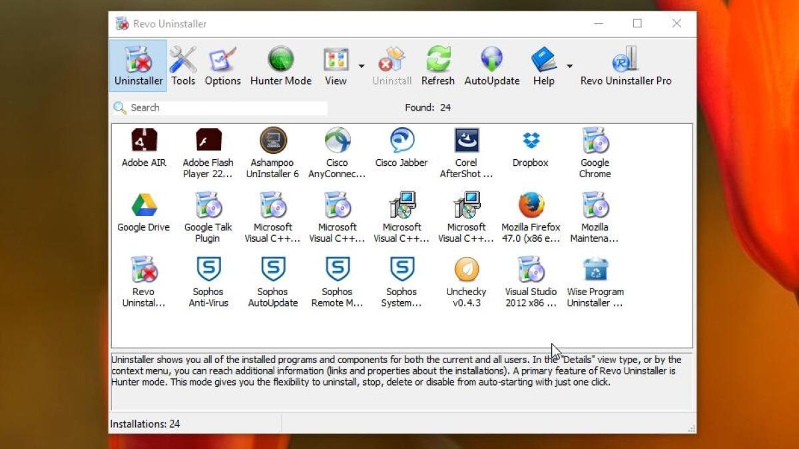Screen dimensions: 799x449
Task: Open the Uninstaller toolbar icon
Action: (x=137, y=65)
